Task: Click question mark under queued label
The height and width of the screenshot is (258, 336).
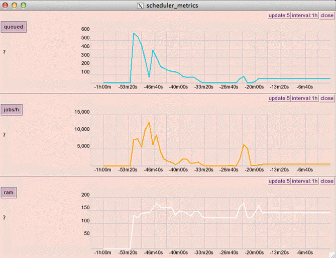Action: [4, 52]
